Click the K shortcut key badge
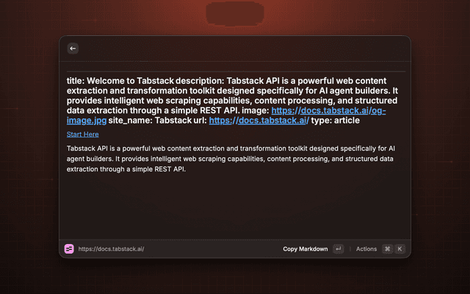The image size is (470, 294). [399, 248]
